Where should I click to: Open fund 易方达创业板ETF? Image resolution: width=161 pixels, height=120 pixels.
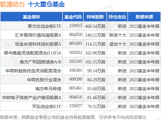click(x=44, y=26)
